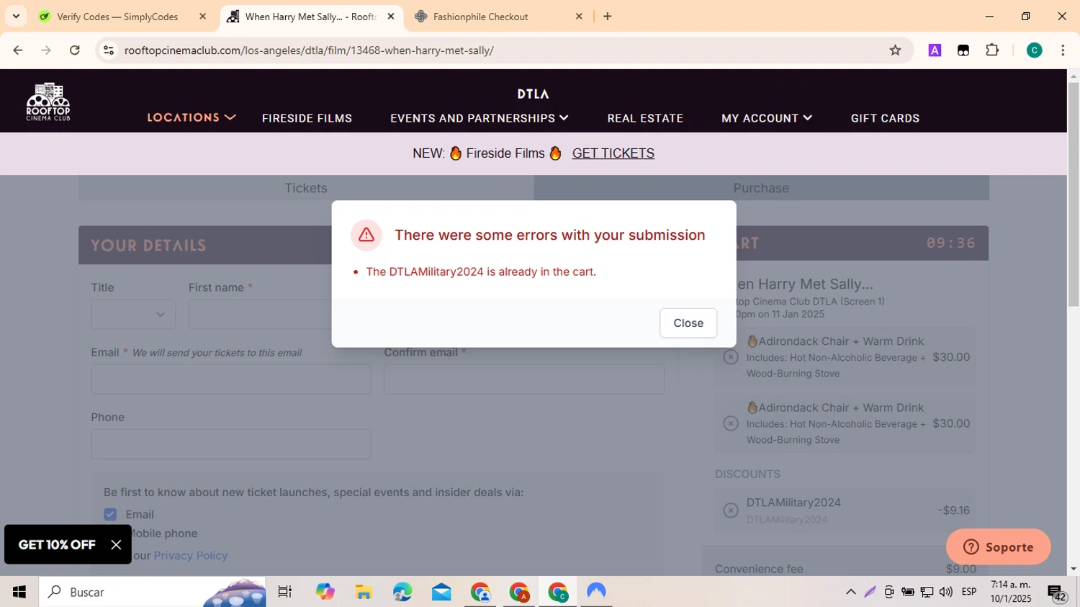Launch Microsoft Edge from the taskbar
The image size is (1080, 607).
pyautogui.click(x=402, y=592)
